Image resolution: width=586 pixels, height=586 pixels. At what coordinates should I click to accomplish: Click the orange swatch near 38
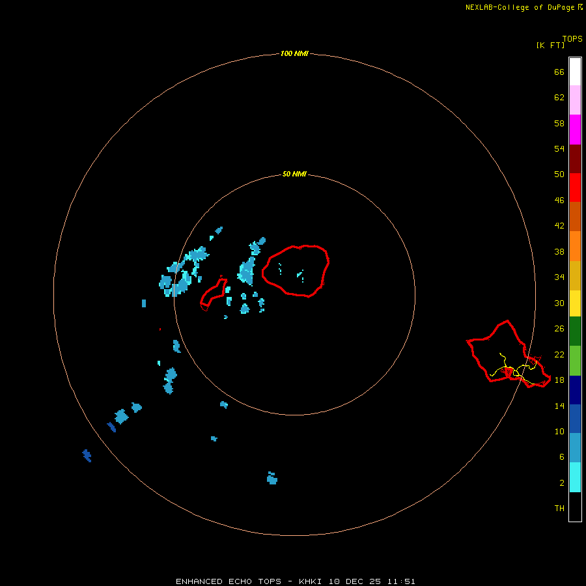pyautogui.click(x=575, y=246)
